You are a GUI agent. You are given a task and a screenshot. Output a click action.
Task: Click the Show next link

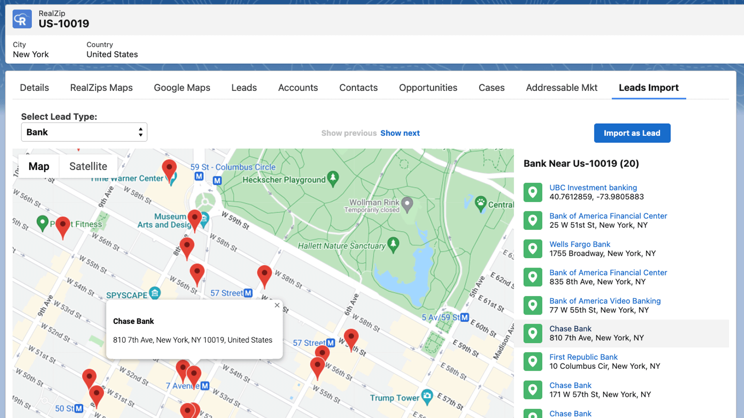click(400, 133)
